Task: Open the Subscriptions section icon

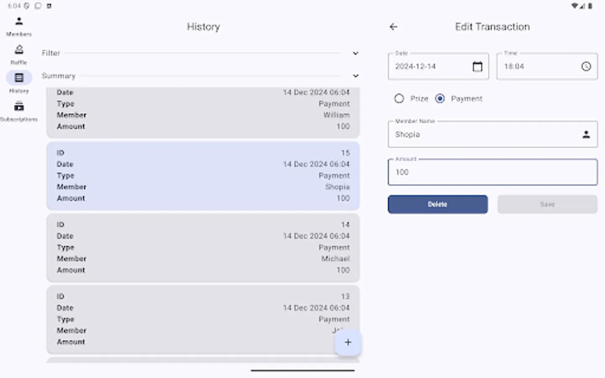Action: click(x=19, y=106)
